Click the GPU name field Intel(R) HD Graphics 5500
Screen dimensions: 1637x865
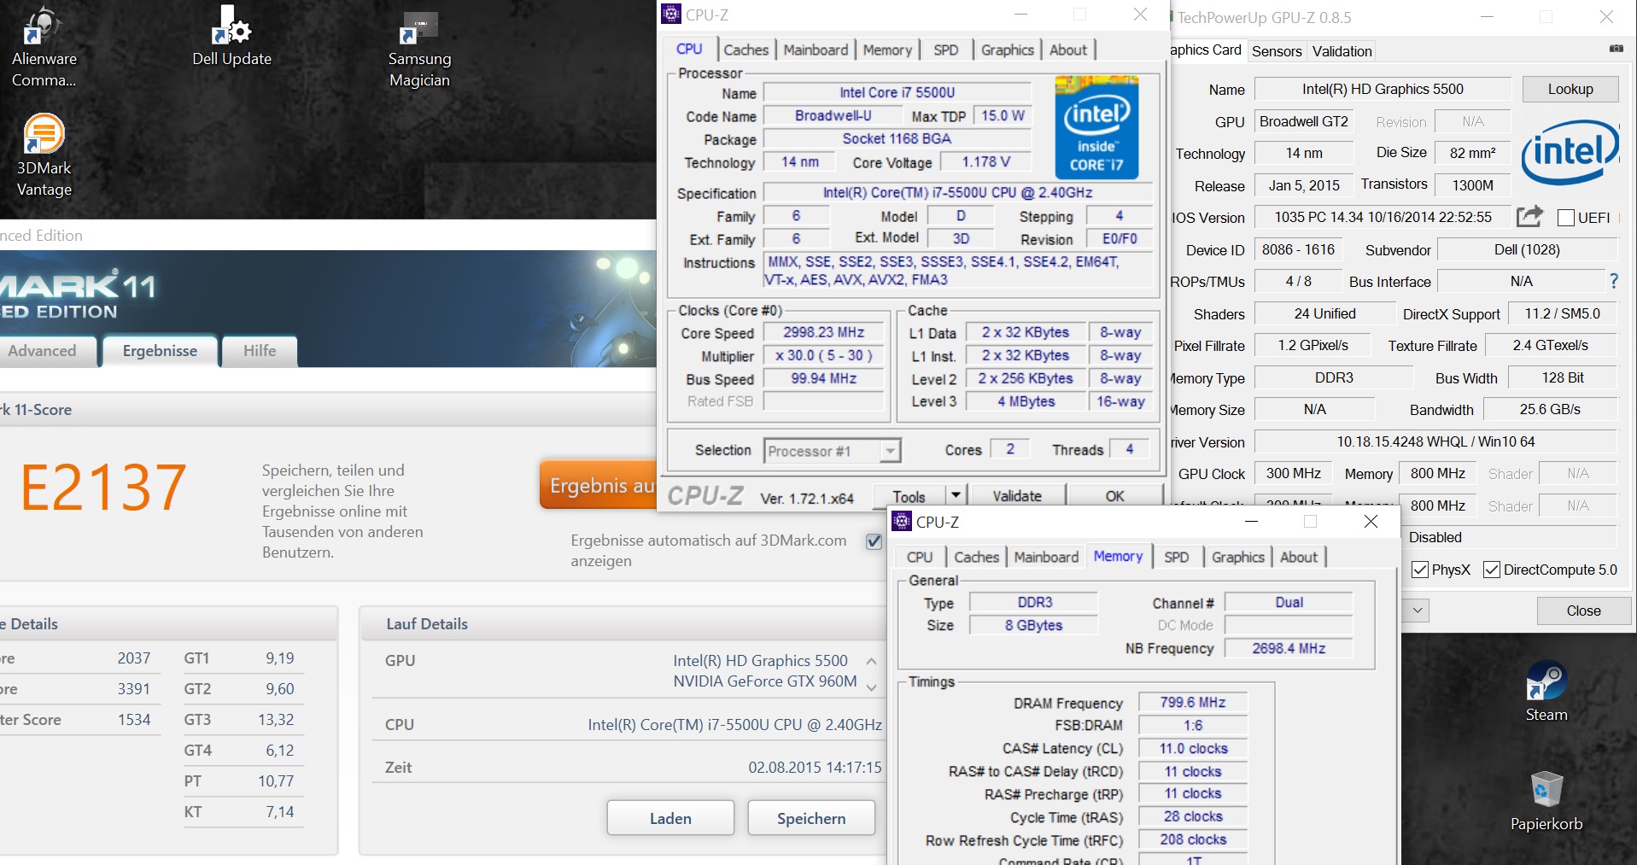[x=1383, y=89]
